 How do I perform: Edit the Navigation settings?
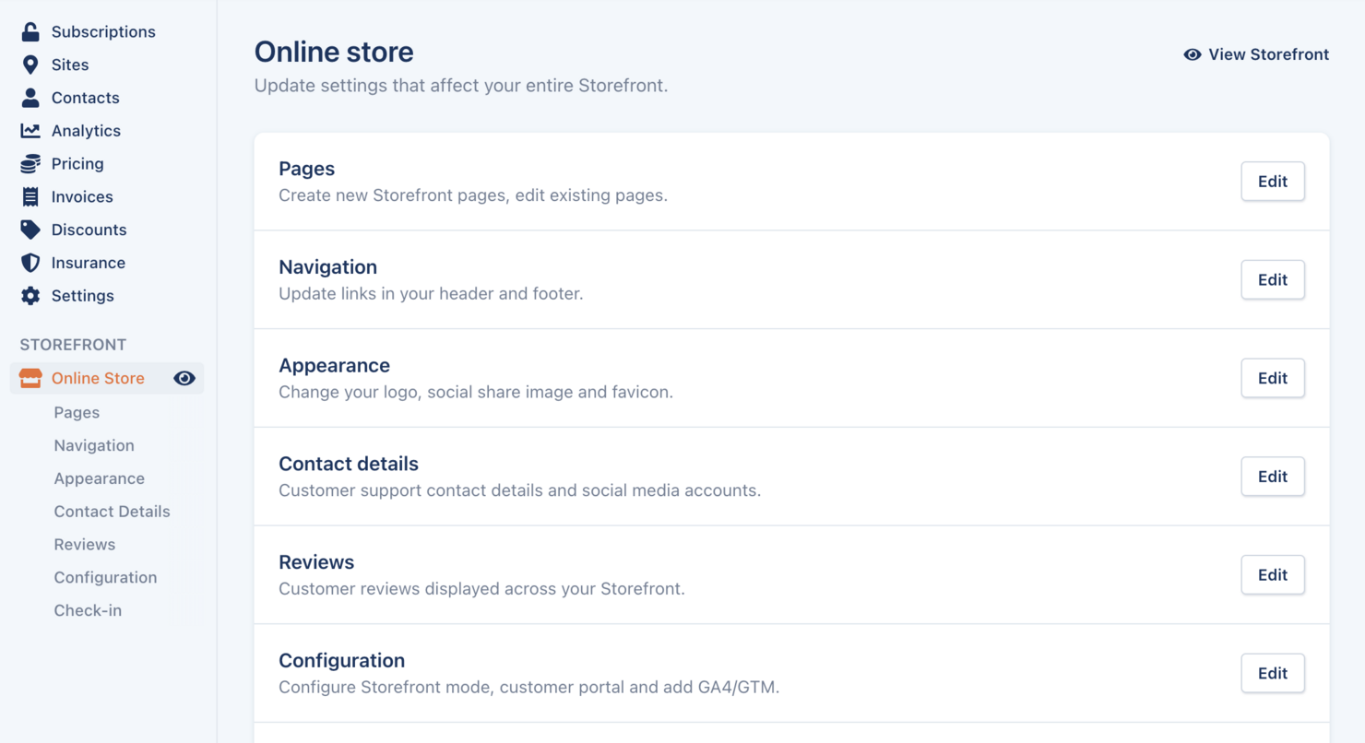coord(1272,279)
